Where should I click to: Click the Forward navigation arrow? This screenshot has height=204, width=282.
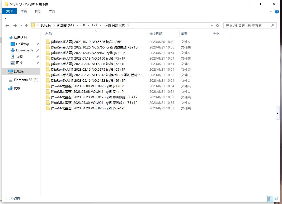click(x=15, y=26)
